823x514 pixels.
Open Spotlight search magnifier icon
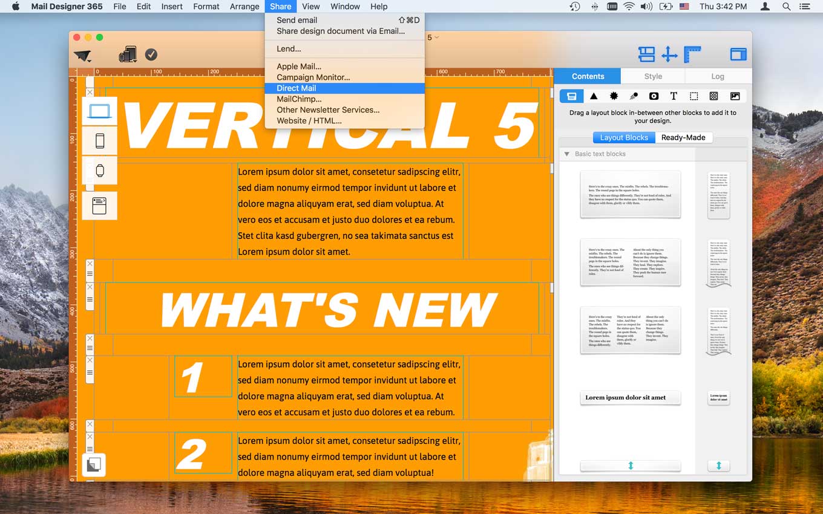786,7
